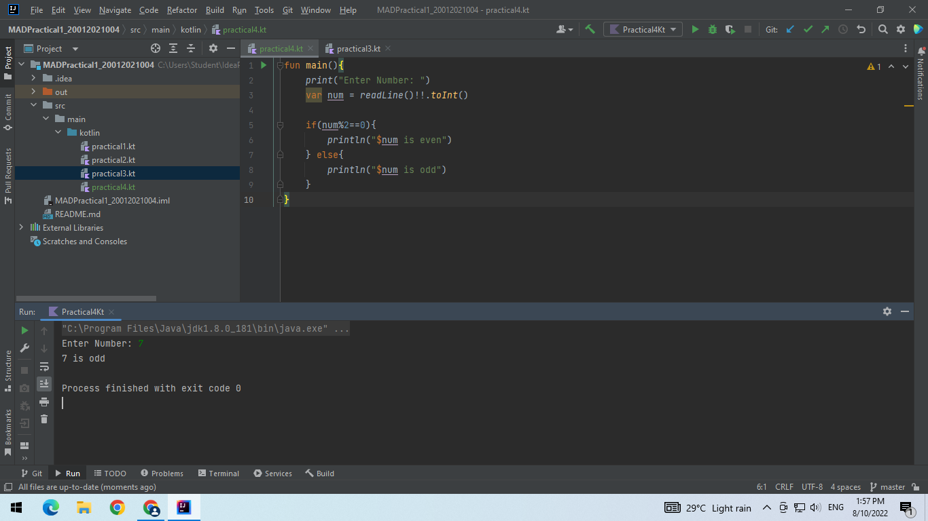
Task: Commit changes with the green checkmark icon
Action: [807, 29]
